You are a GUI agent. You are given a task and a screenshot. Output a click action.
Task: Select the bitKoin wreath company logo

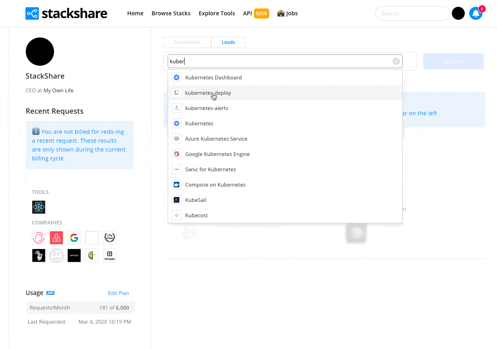[110, 238]
